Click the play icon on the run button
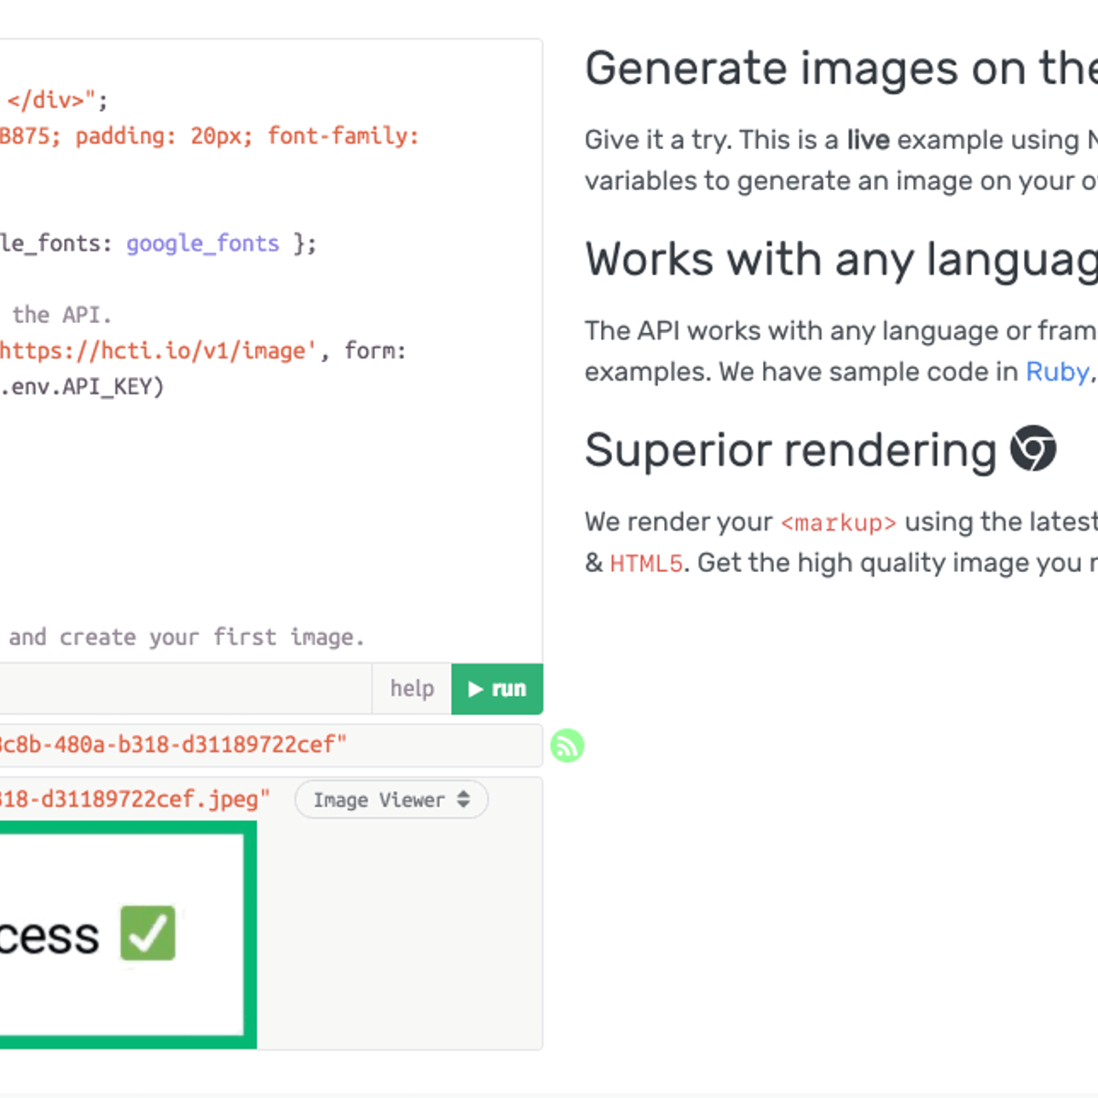The width and height of the screenshot is (1098, 1098). pos(475,689)
